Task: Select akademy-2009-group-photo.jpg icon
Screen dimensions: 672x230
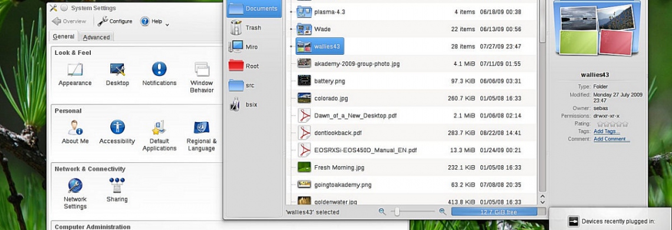Action: point(304,64)
